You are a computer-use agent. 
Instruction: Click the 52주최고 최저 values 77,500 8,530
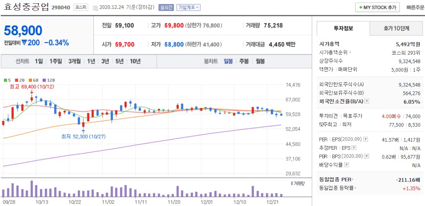[x=404, y=125]
